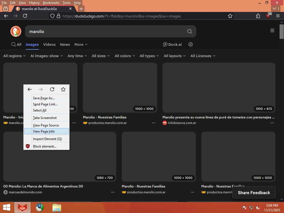Open Firefox application menu button
Image resolution: width=284 pixels, height=213 pixels.
[x=278, y=16]
